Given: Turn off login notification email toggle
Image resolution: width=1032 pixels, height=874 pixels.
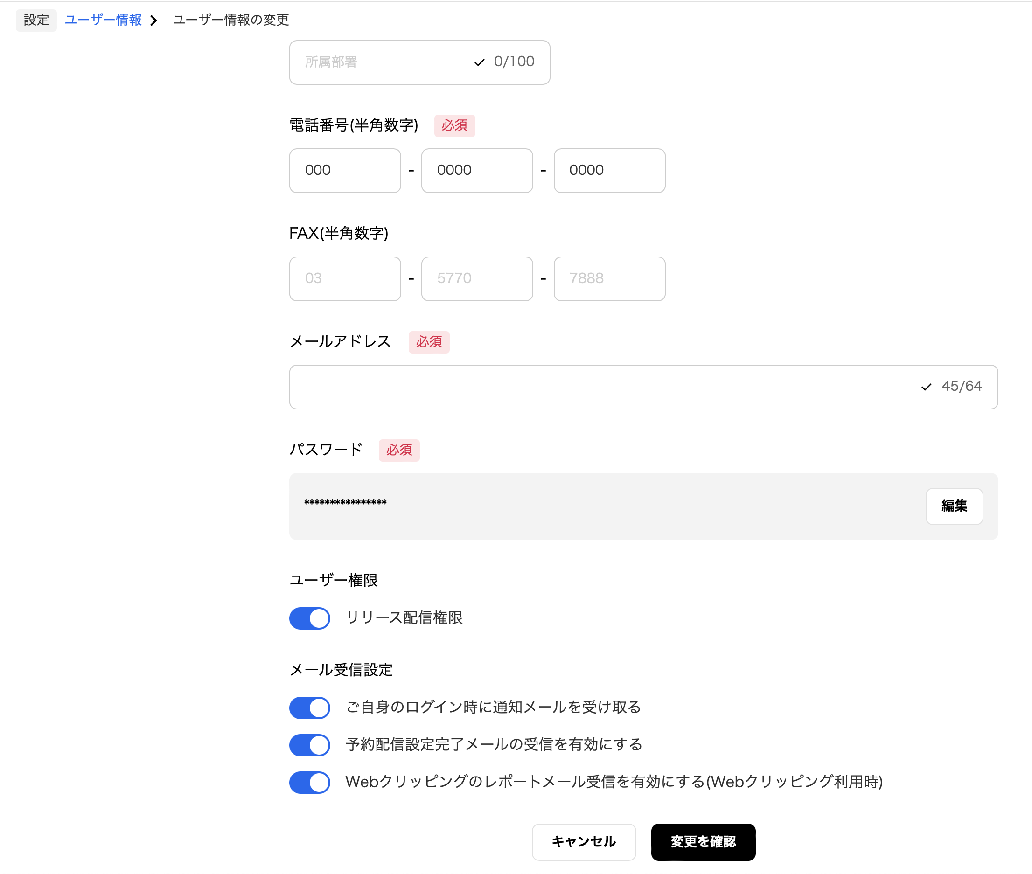Looking at the screenshot, I should [x=309, y=708].
